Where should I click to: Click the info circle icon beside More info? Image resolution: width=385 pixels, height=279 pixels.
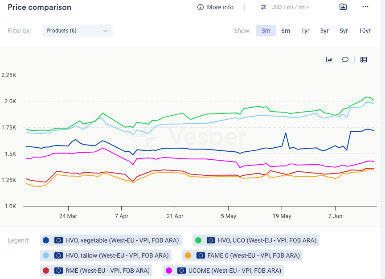point(201,7)
